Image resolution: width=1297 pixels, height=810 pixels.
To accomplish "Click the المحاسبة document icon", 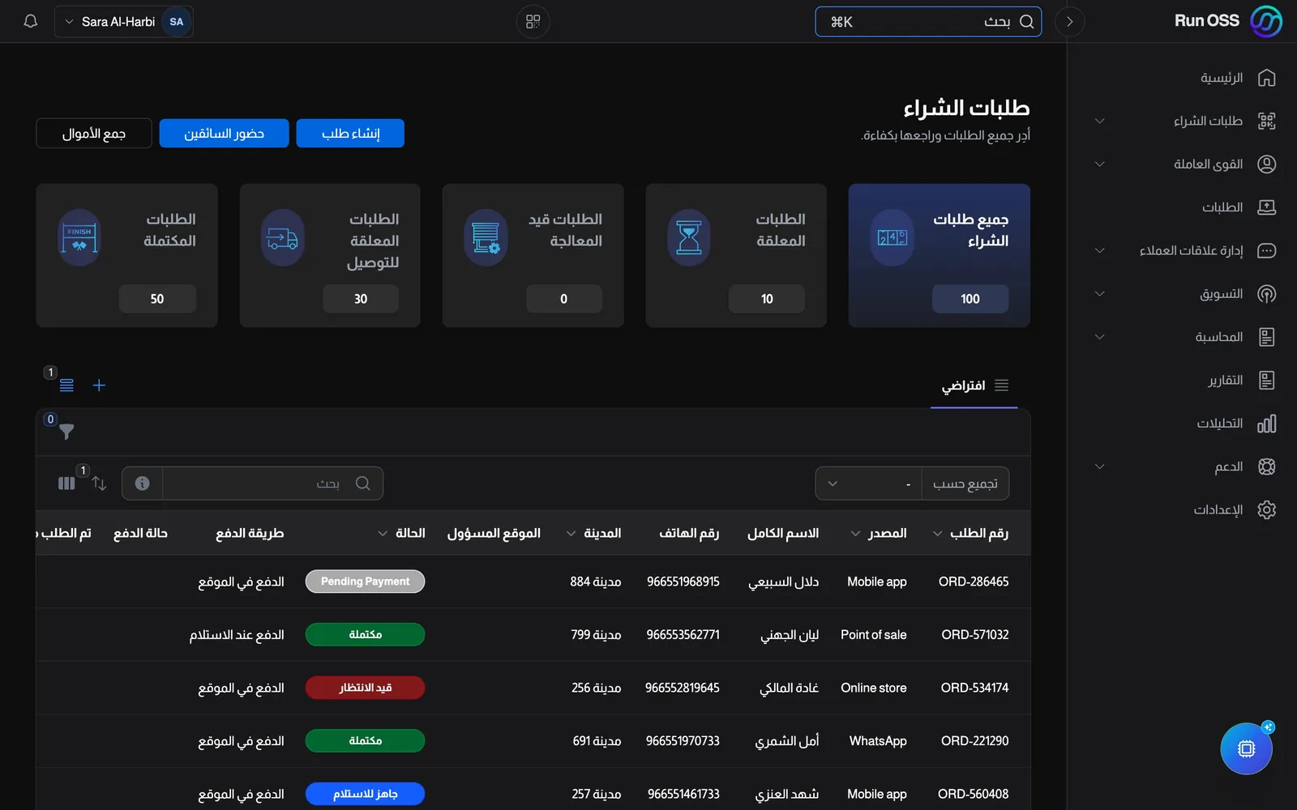I will pyautogui.click(x=1266, y=337).
